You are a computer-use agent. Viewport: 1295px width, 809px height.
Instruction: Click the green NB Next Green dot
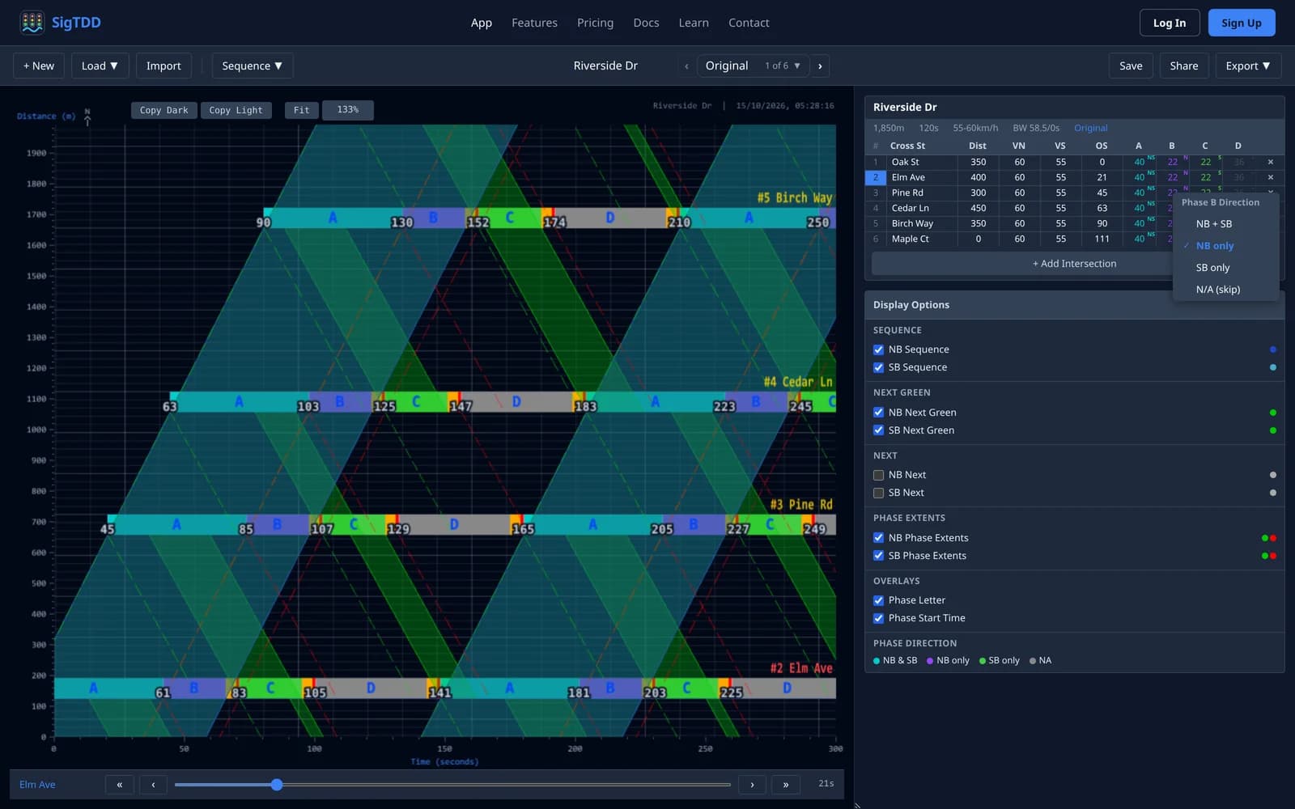(1273, 413)
